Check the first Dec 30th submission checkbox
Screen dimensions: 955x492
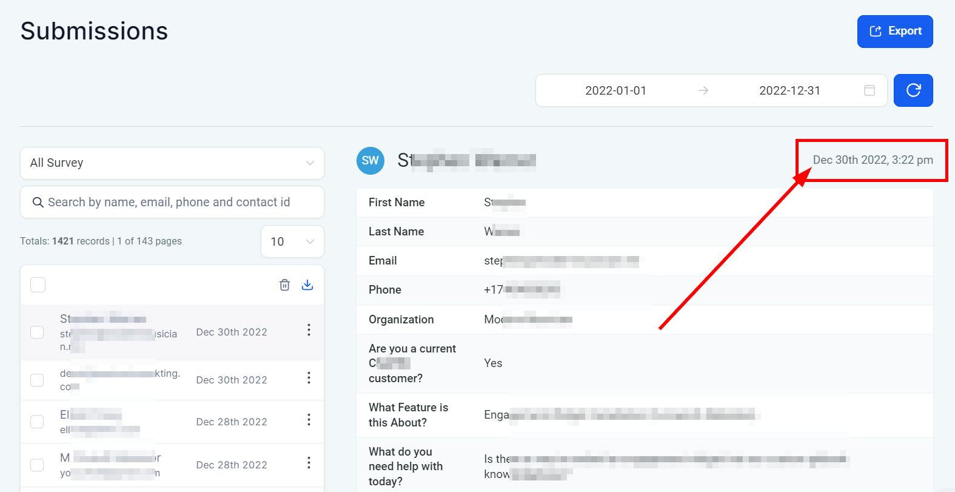tap(37, 332)
